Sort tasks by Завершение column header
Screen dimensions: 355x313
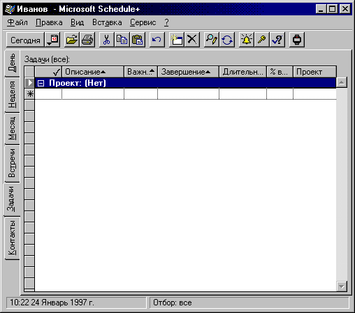click(188, 72)
